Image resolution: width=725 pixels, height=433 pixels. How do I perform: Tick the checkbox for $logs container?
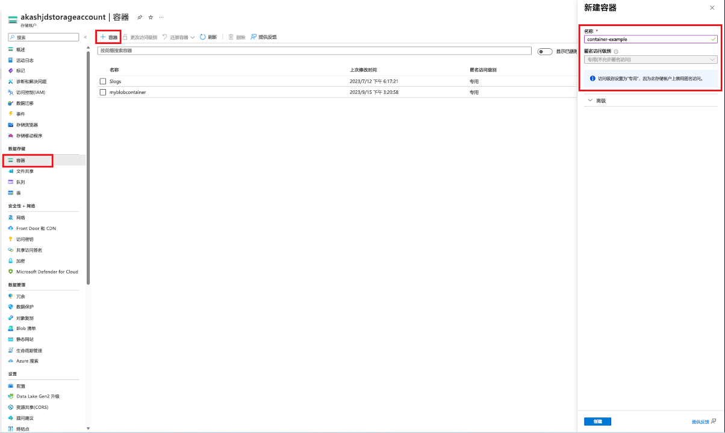coord(103,81)
